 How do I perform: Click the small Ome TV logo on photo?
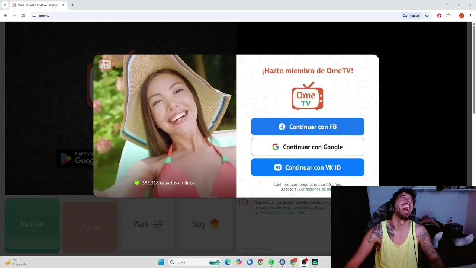[x=105, y=64]
